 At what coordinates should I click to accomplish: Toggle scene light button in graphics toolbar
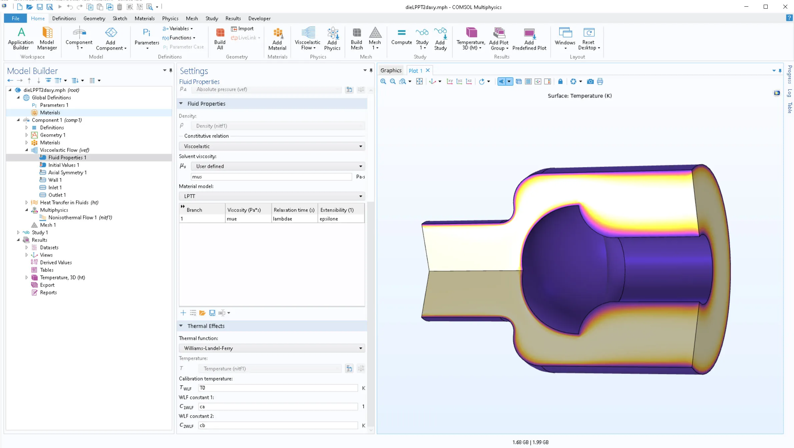(x=501, y=81)
